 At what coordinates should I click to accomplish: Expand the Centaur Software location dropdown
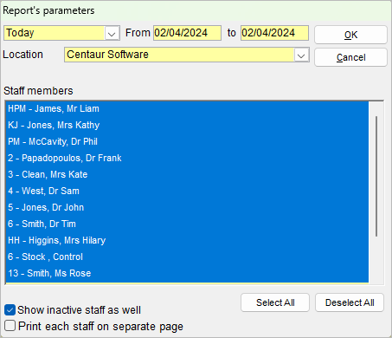(301, 55)
